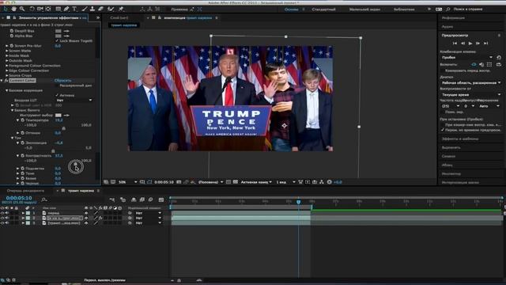Open the Очередь рендеринга tab
Screen dimensions: 506x285
click(25, 191)
